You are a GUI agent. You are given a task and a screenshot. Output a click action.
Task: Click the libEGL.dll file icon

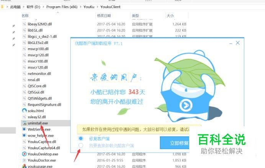[25, 30]
